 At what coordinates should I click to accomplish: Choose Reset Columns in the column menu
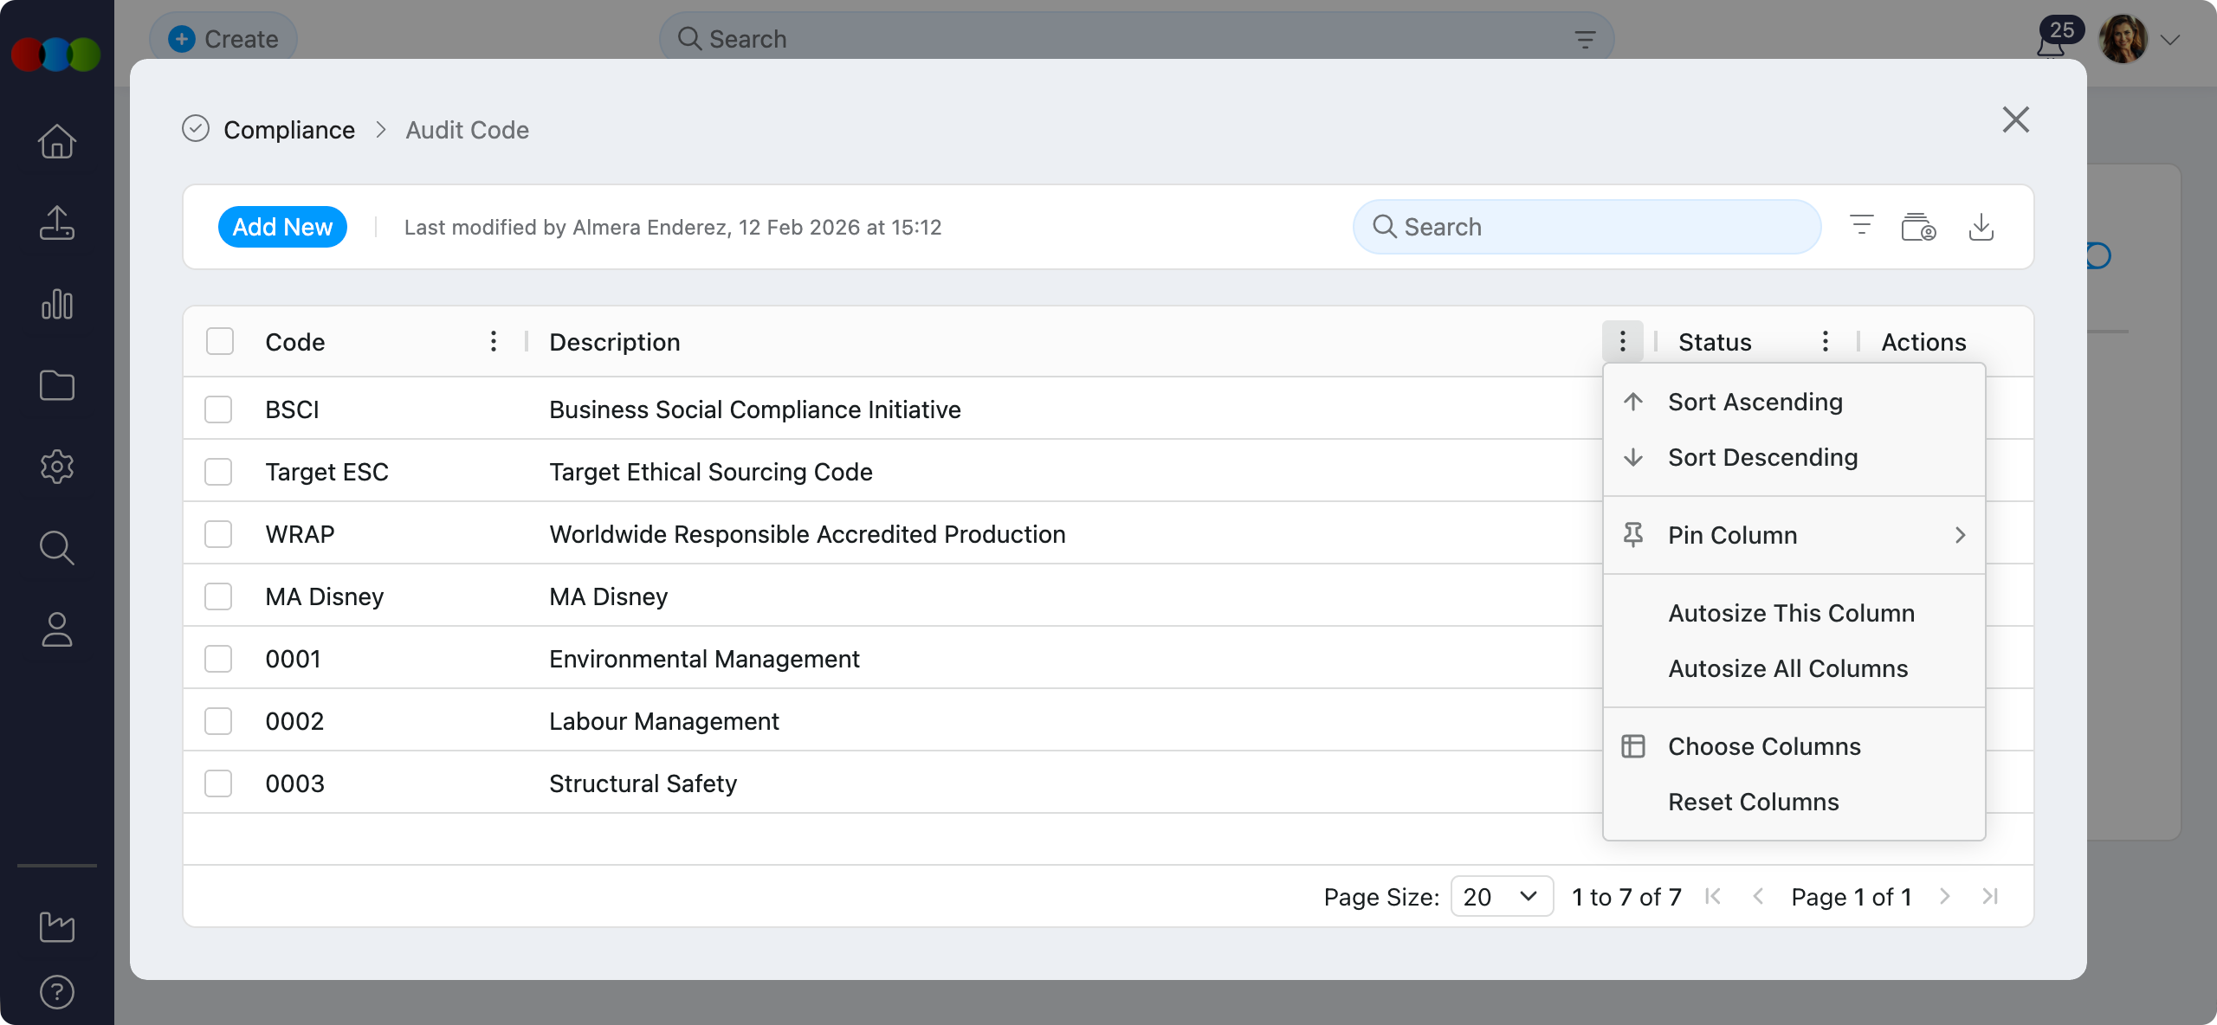tap(1753, 802)
